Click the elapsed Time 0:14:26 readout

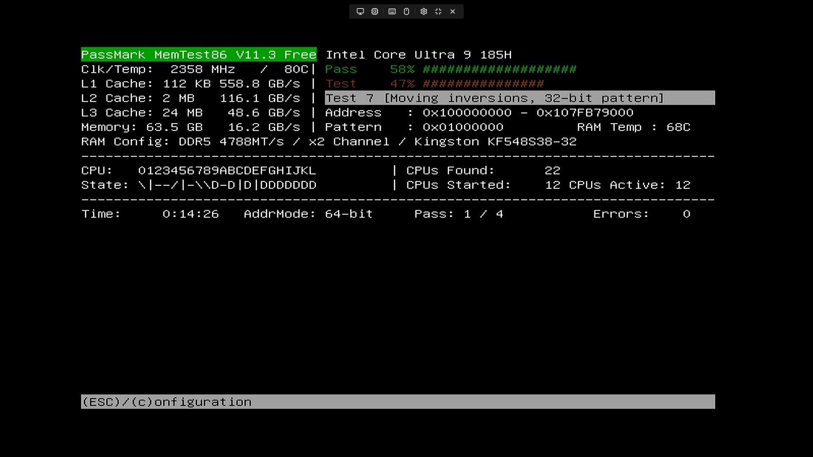[x=191, y=214]
